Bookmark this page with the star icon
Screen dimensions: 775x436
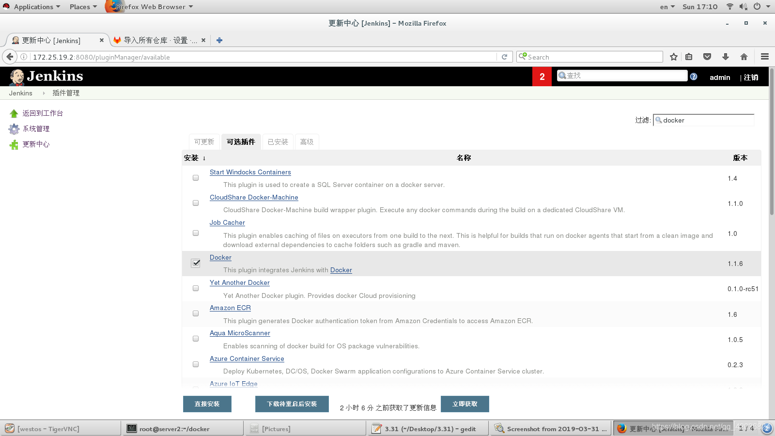674,57
